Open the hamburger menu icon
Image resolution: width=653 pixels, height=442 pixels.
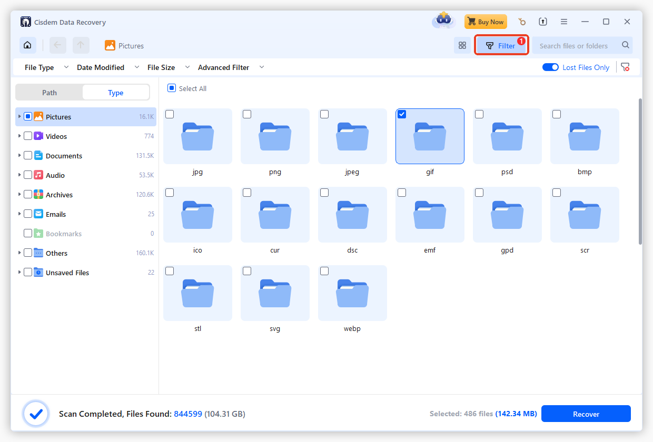pos(563,22)
